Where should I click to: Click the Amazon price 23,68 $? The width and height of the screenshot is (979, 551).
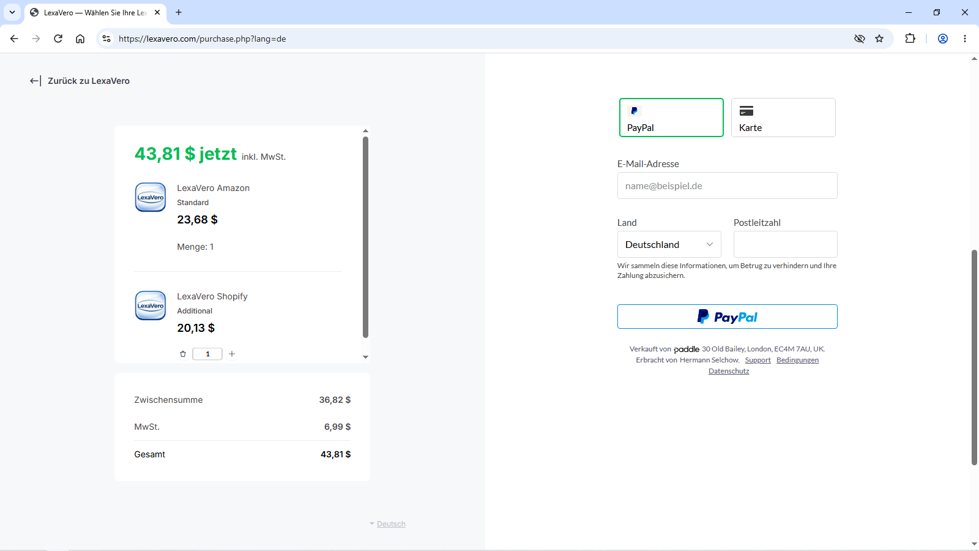tap(198, 220)
